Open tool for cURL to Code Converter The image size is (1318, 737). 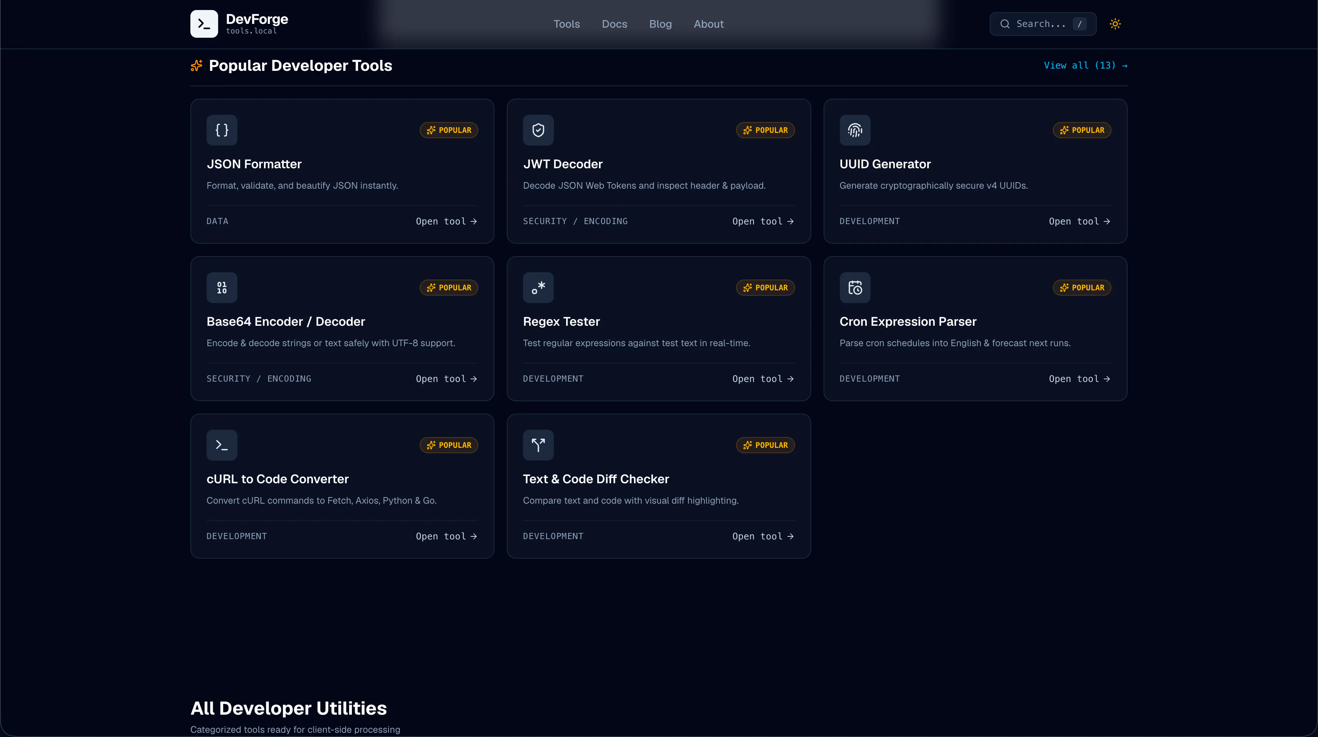click(446, 536)
